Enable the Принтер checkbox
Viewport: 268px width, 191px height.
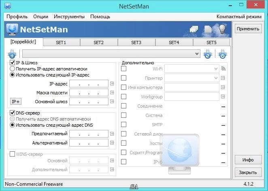tap(123, 78)
